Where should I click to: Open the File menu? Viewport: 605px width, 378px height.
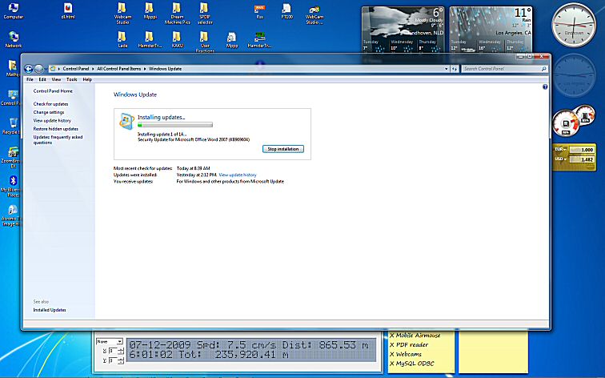(x=30, y=79)
